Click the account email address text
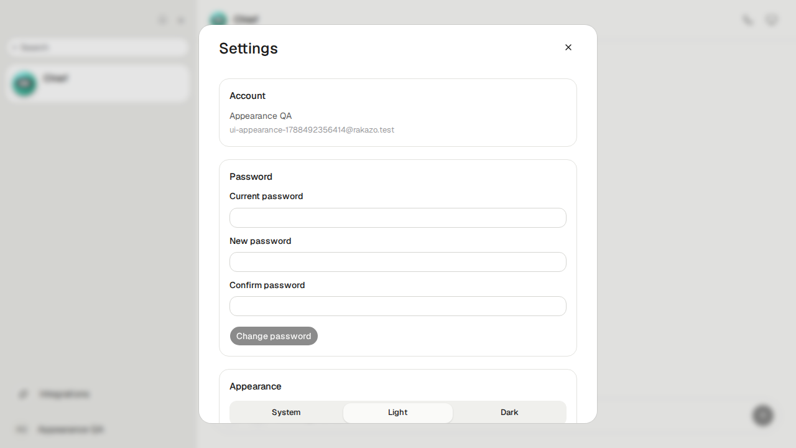Image resolution: width=796 pixels, height=448 pixels. (312, 130)
